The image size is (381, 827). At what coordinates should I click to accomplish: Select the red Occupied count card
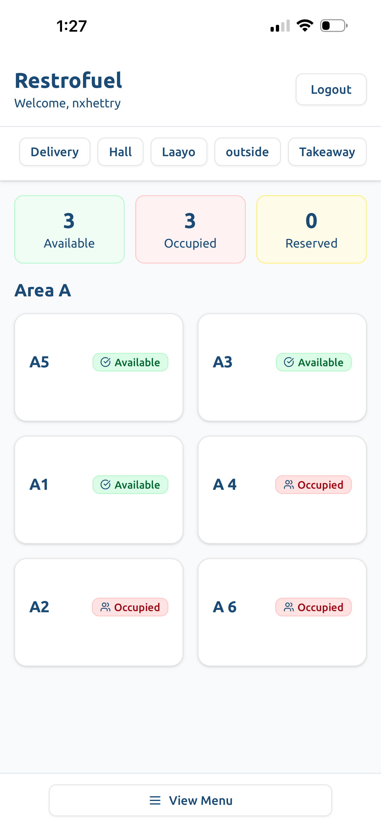190,230
